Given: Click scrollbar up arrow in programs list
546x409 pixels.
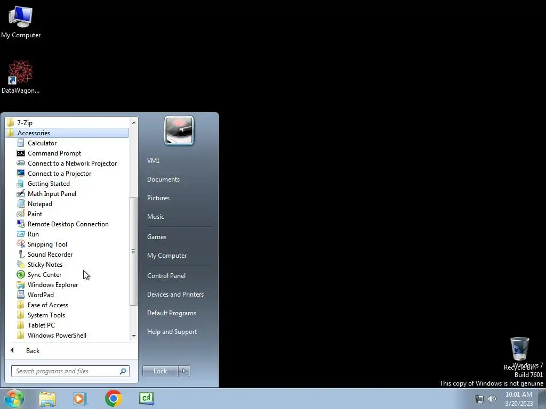Looking at the screenshot, I should 134,122.
